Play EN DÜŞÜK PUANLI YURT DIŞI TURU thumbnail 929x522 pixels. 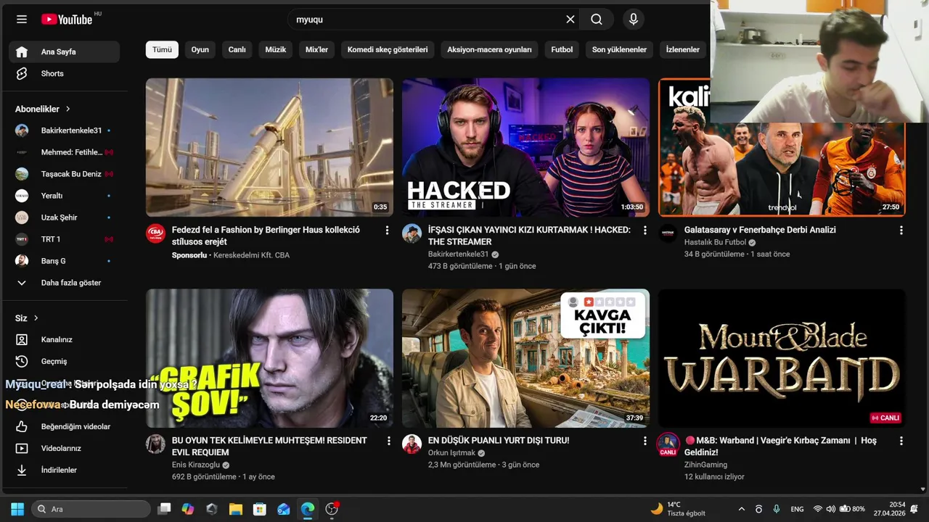(525, 358)
